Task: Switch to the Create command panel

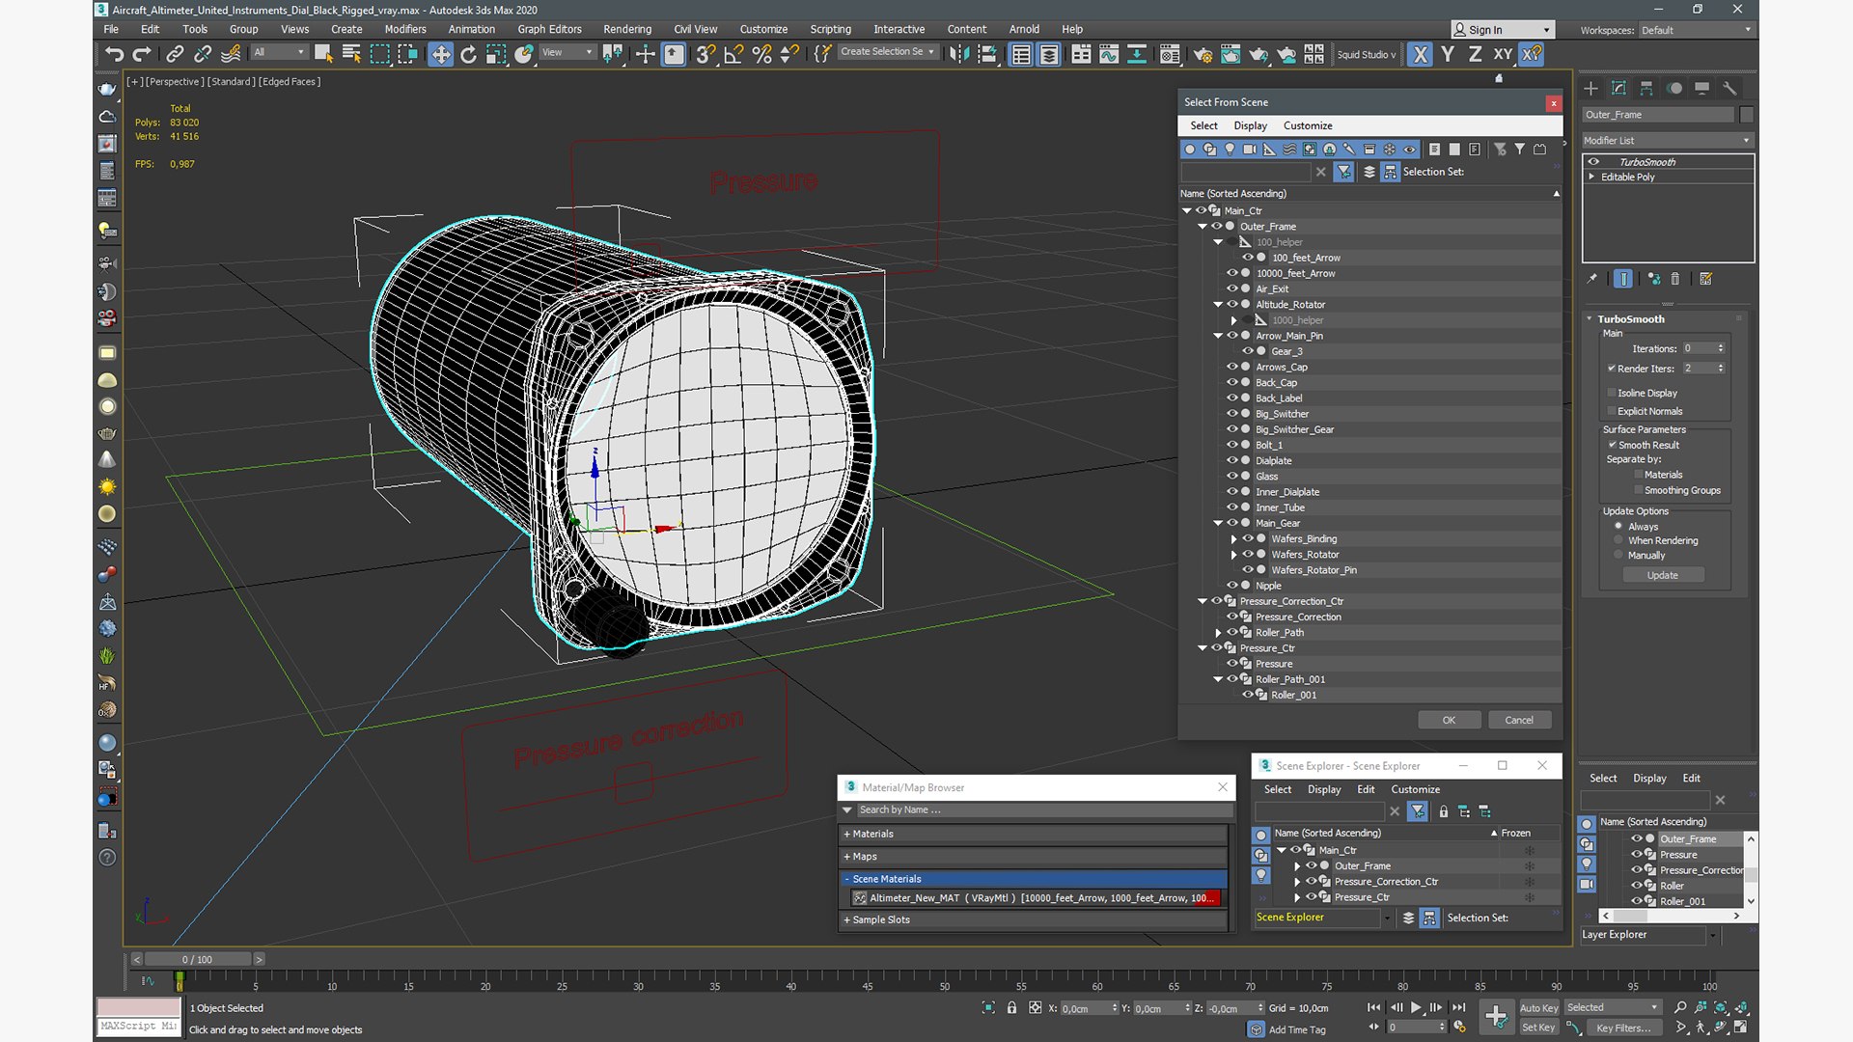Action: pos(1590,88)
